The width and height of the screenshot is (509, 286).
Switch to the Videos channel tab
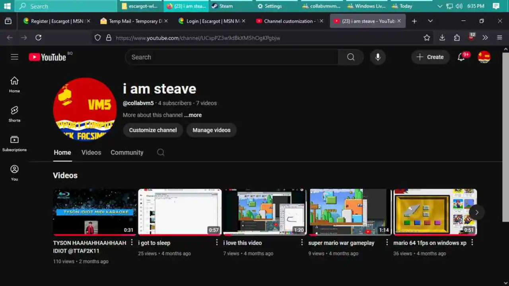point(91,153)
